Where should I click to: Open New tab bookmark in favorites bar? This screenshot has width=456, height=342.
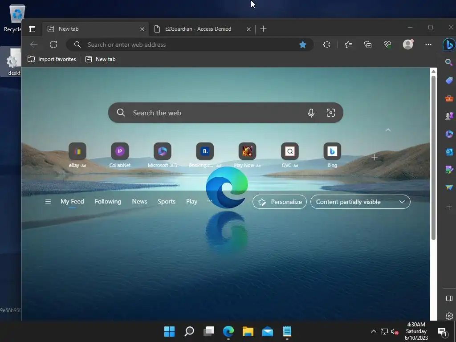[100, 59]
